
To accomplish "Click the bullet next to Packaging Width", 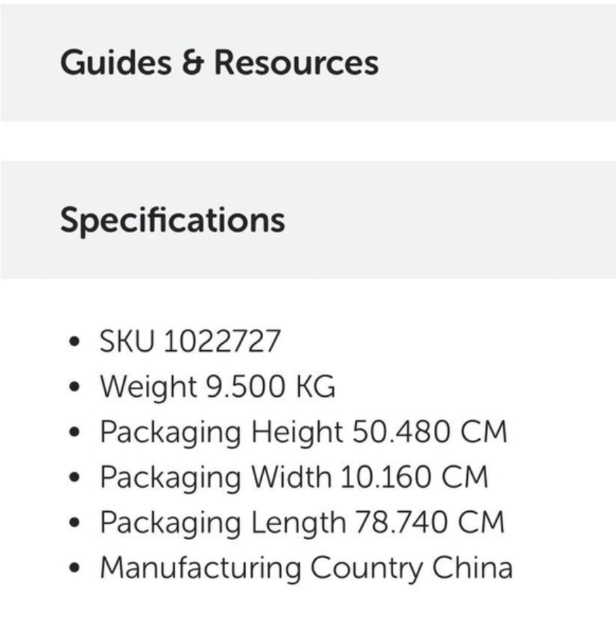I will pyautogui.click(x=74, y=478).
